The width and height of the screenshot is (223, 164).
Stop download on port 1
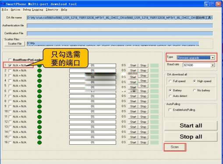tap(143, 65)
